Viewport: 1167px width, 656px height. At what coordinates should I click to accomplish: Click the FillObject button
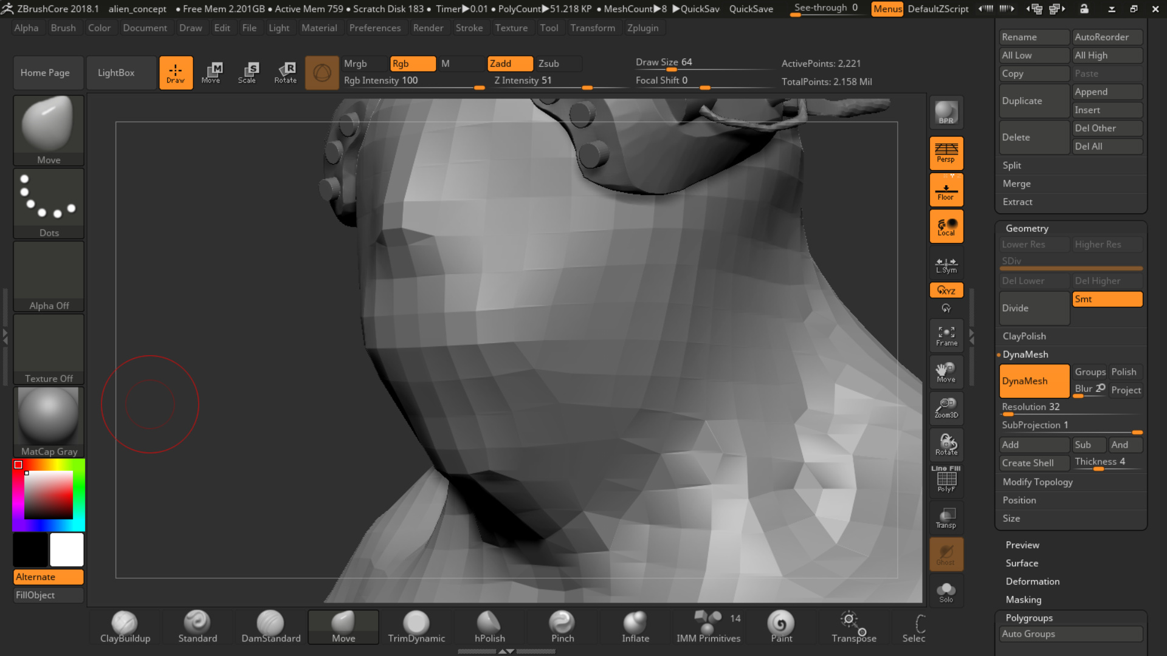coord(49,595)
